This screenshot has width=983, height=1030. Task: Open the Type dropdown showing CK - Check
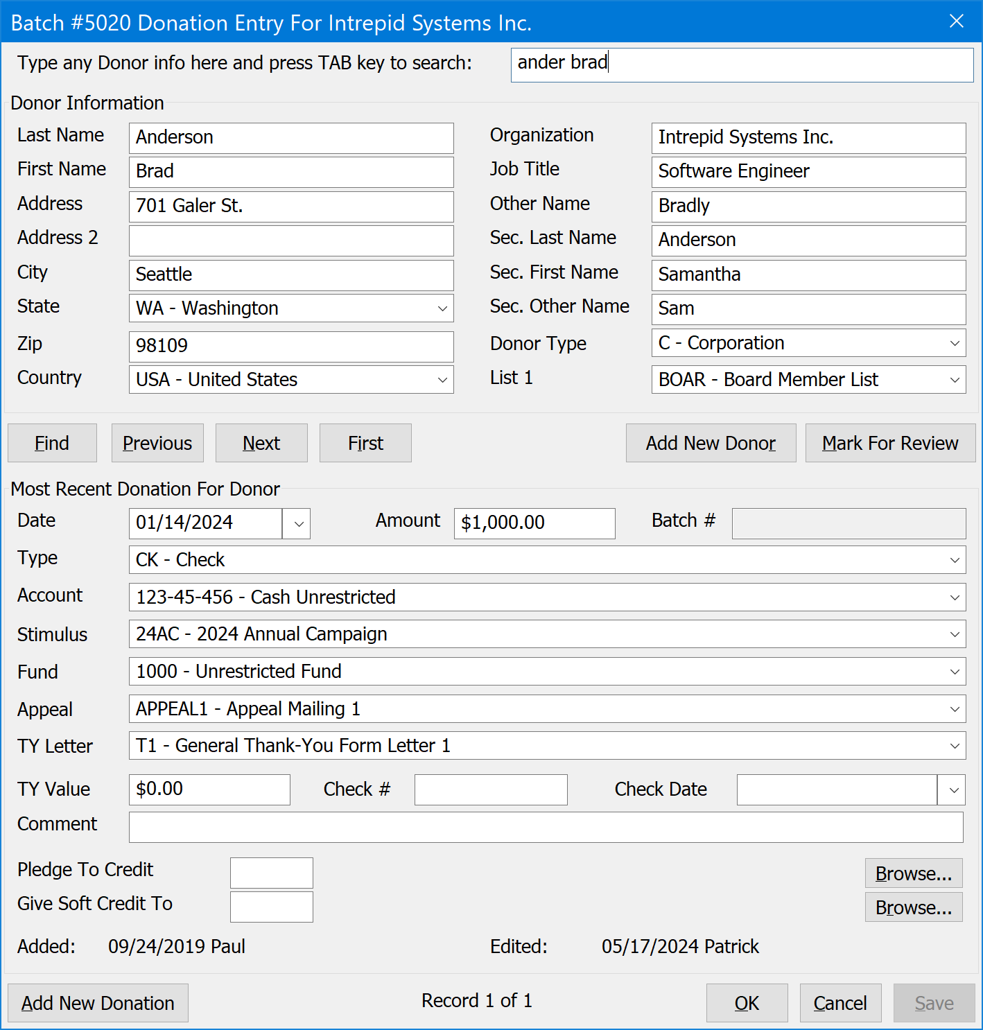(547, 560)
